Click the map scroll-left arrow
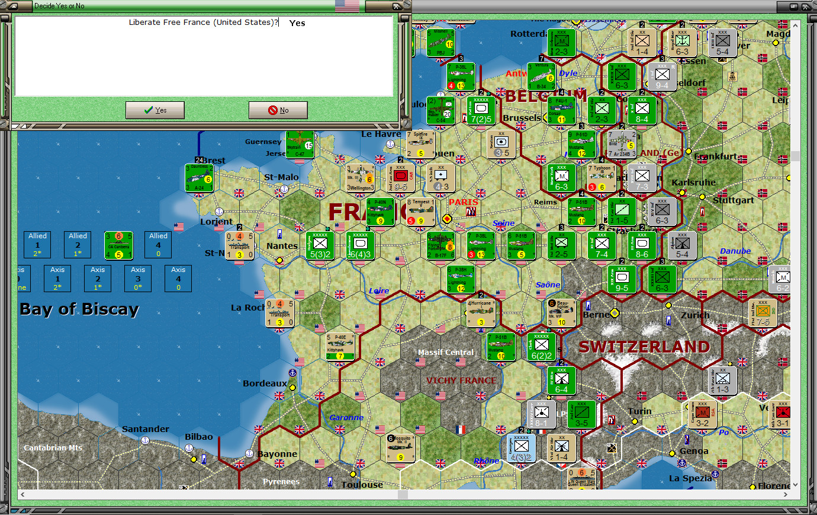 (x=22, y=494)
